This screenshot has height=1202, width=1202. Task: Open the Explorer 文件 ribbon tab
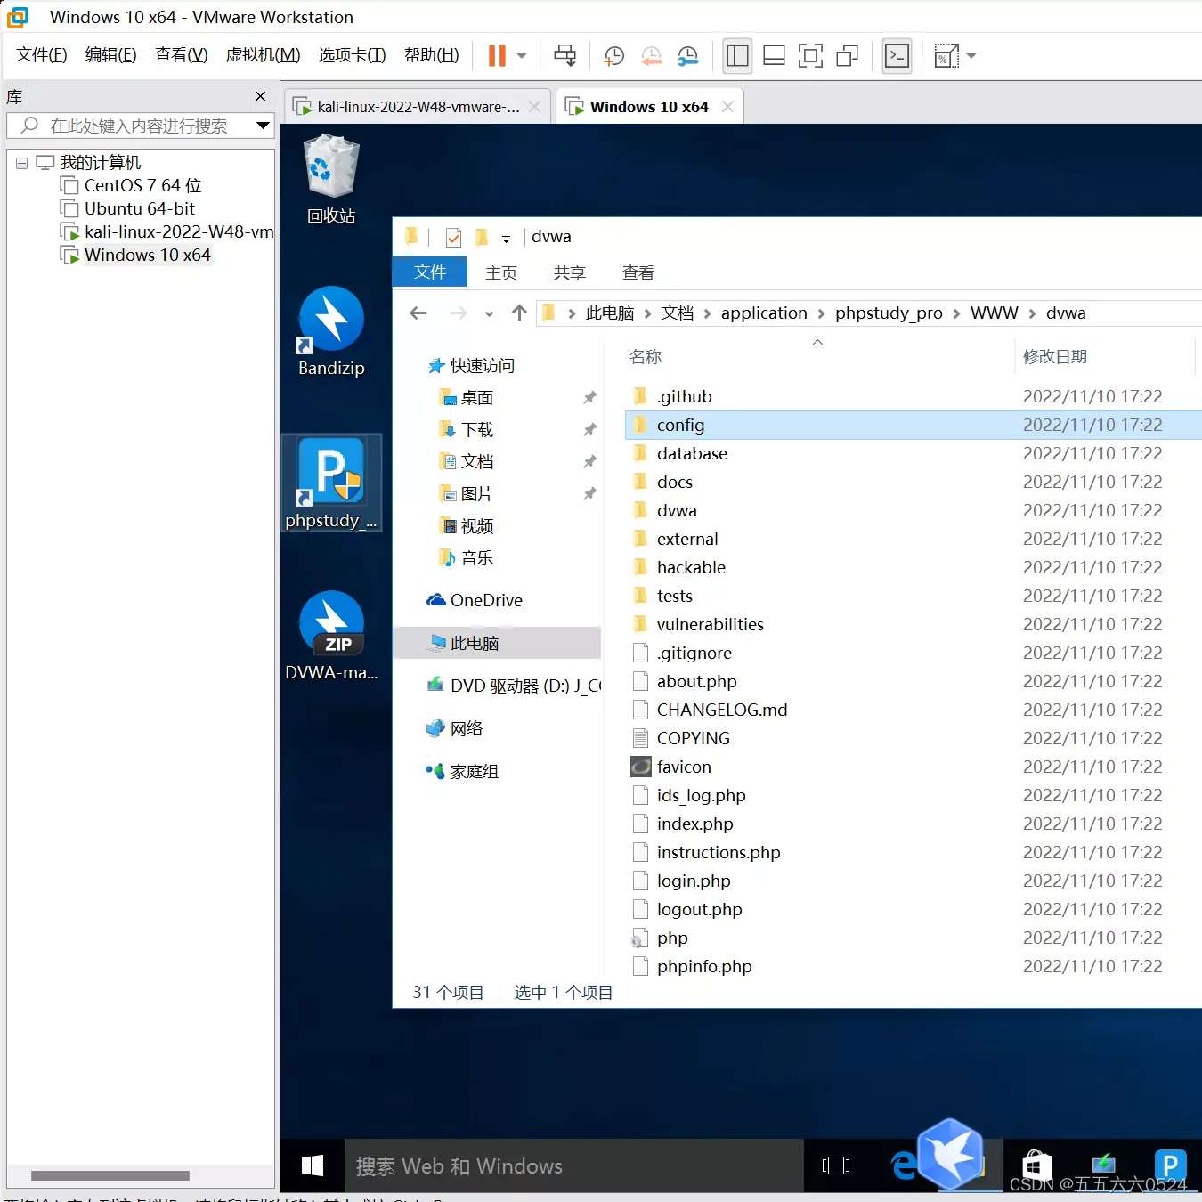430,272
